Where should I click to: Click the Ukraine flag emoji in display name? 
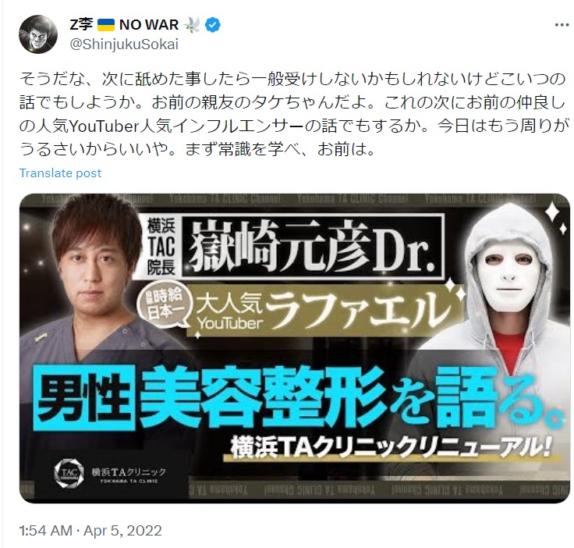[x=106, y=25]
